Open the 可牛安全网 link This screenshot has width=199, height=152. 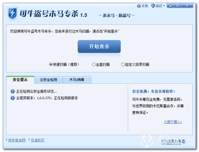click(17, 140)
